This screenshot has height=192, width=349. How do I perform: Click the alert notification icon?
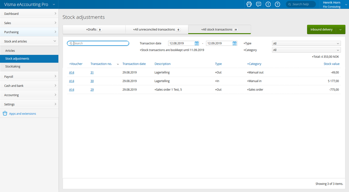pyautogui.click(x=268, y=4)
